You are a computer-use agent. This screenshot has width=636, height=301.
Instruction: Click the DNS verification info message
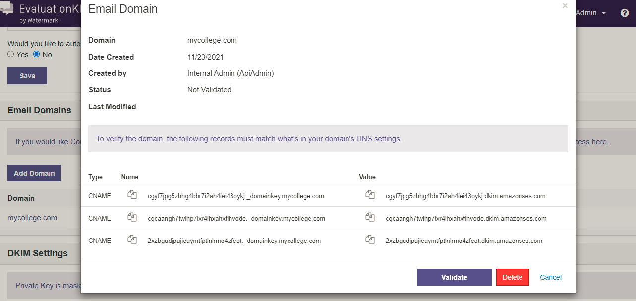click(328, 139)
